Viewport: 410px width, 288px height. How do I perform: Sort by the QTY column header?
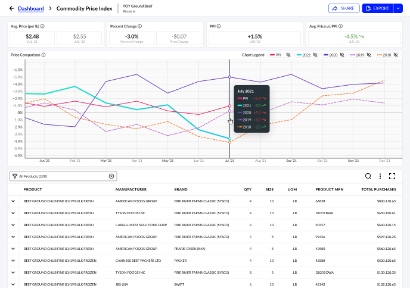pos(248,189)
